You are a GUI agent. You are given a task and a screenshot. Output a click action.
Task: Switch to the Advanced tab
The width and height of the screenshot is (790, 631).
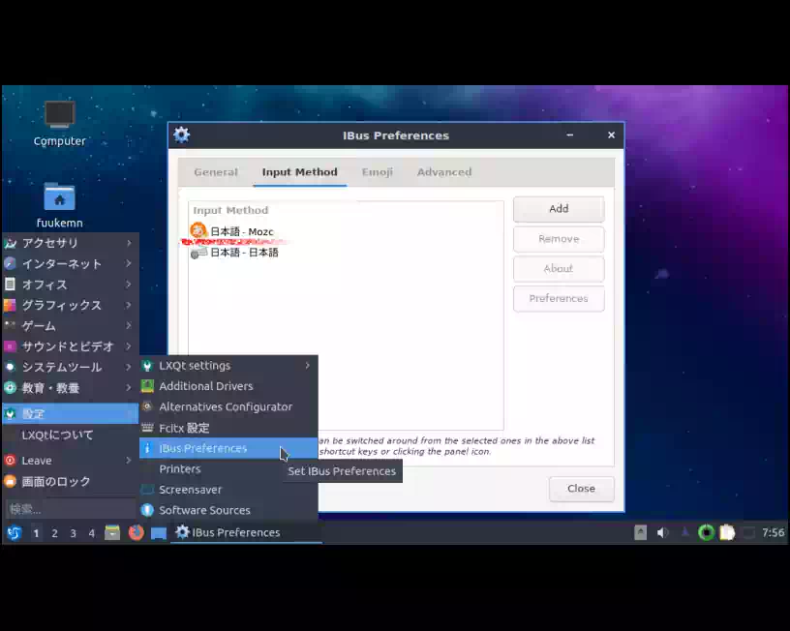[x=444, y=172]
